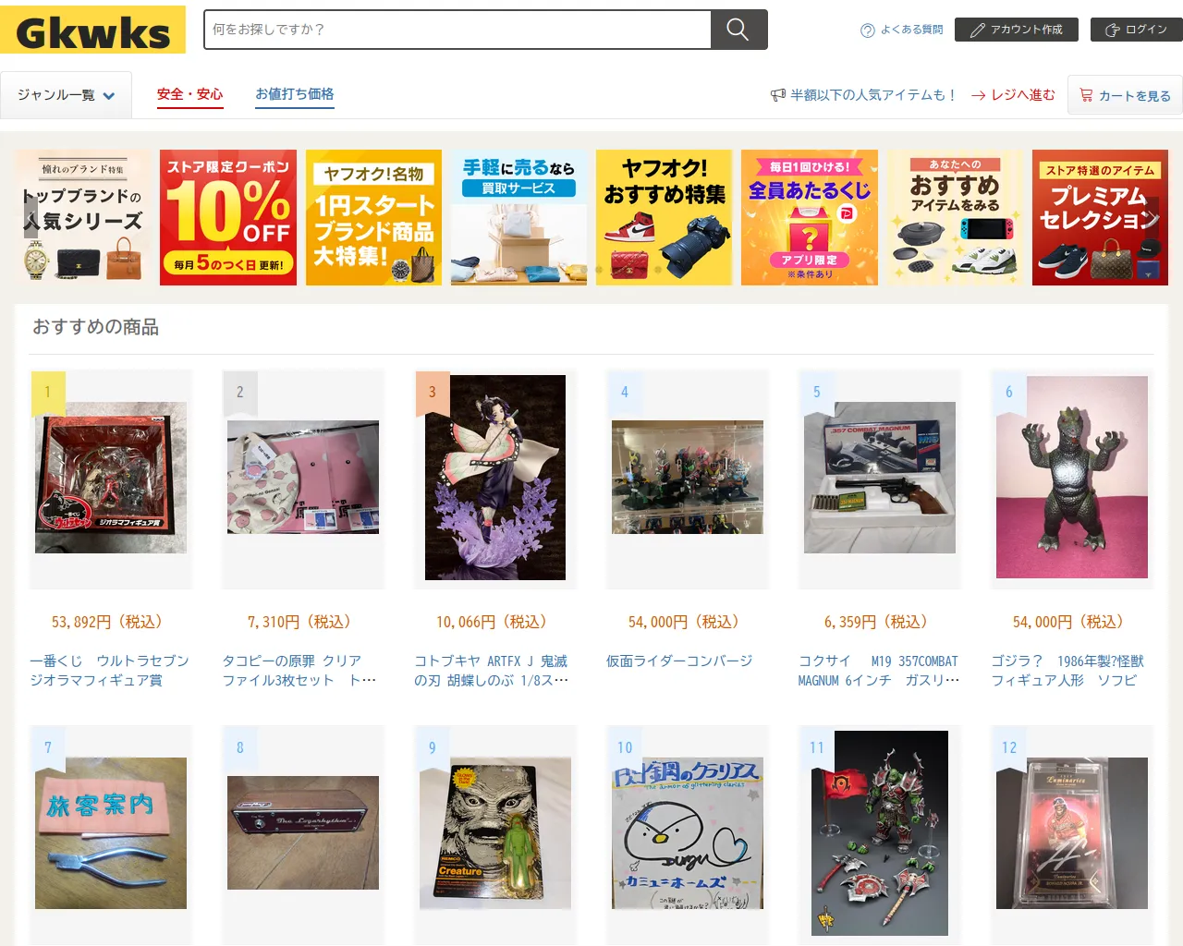The height and width of the screenshot is (946, 1183).
Task: Click the question mark FAQ icon
Action: coord(867,30)
